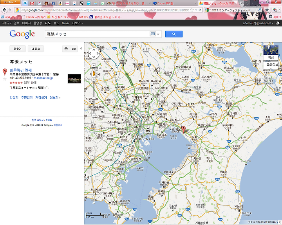Zoom in with the plus button
Image resolution: width=282 pixels, height=225 pixels.
point(94,79)
